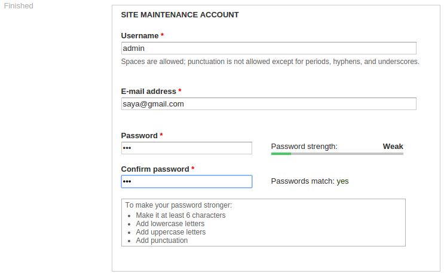Viewport: 444px width, 274px height.
Task: Click the username help text about punctuation
Action: (x=270, y=62)
